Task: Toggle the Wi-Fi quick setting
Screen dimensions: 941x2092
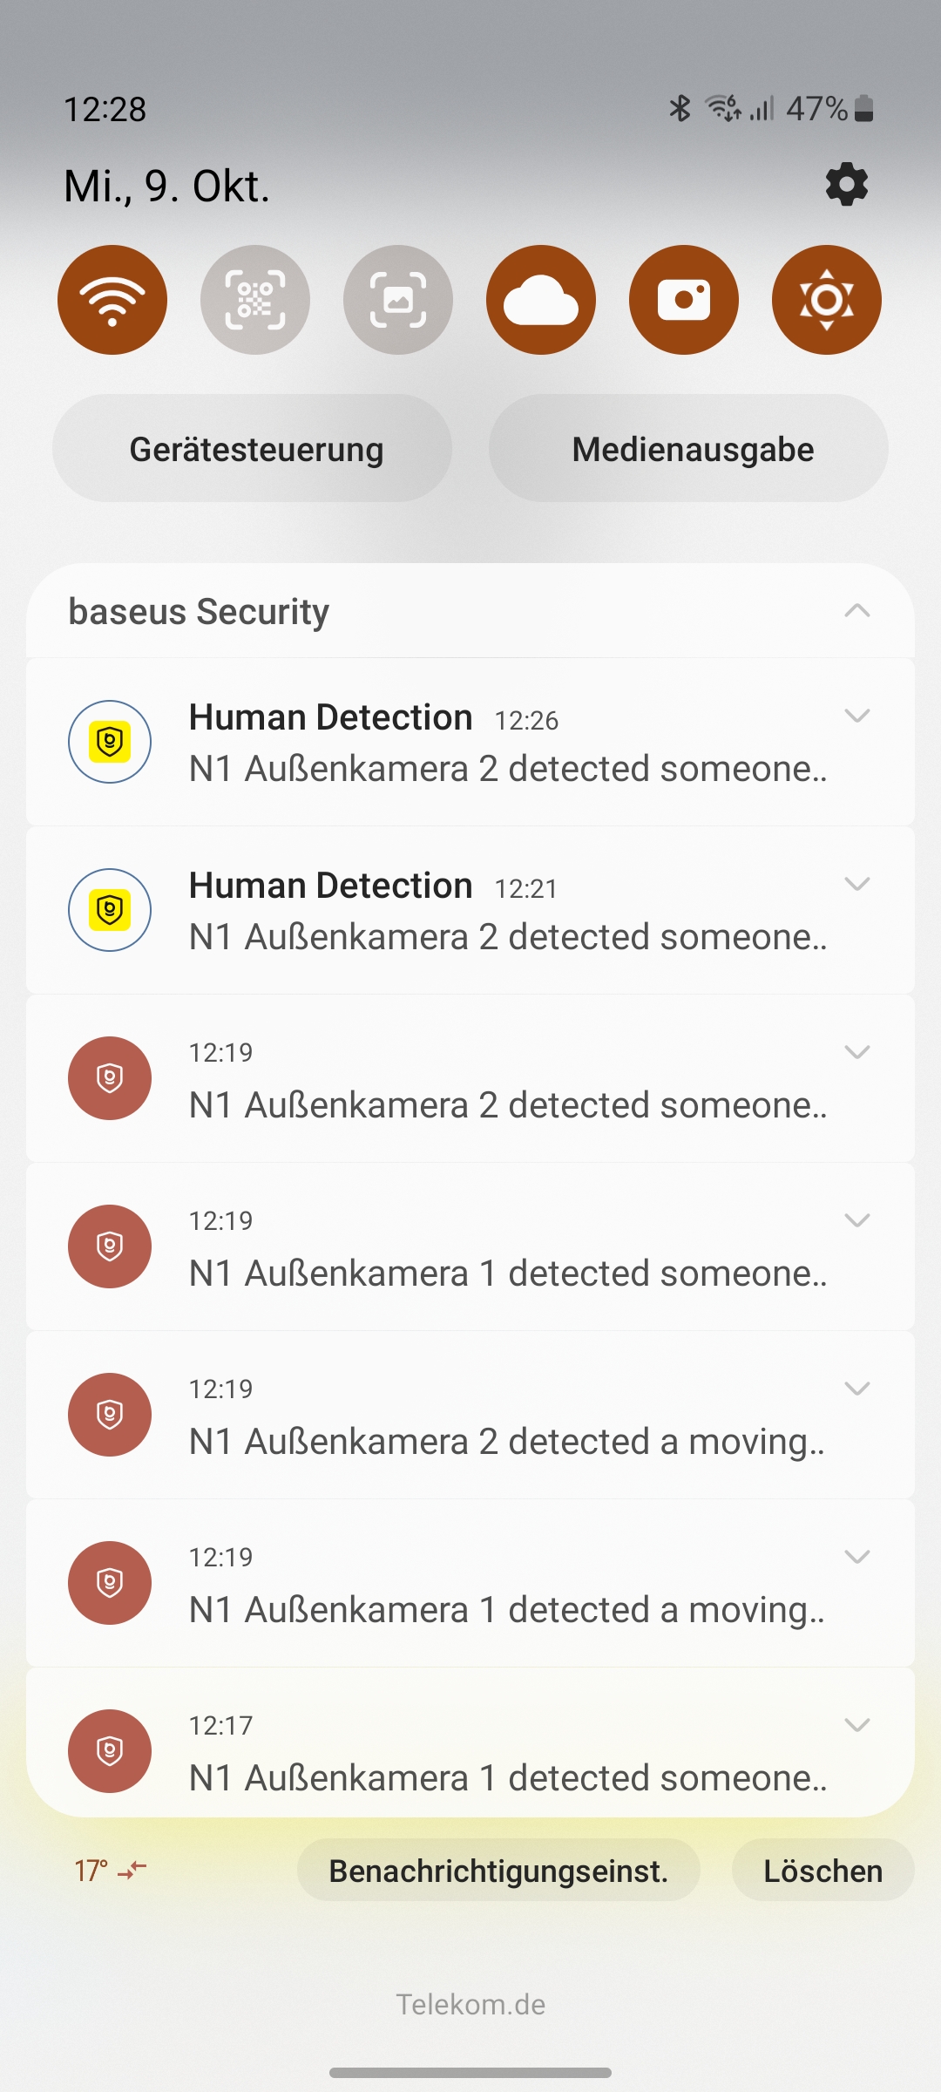Action: 112,300
